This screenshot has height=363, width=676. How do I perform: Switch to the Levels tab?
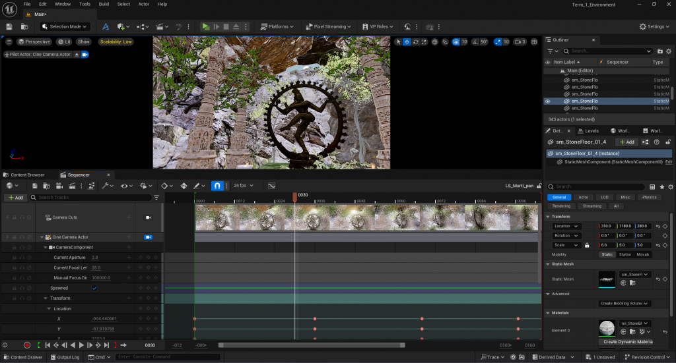[588, 131]
